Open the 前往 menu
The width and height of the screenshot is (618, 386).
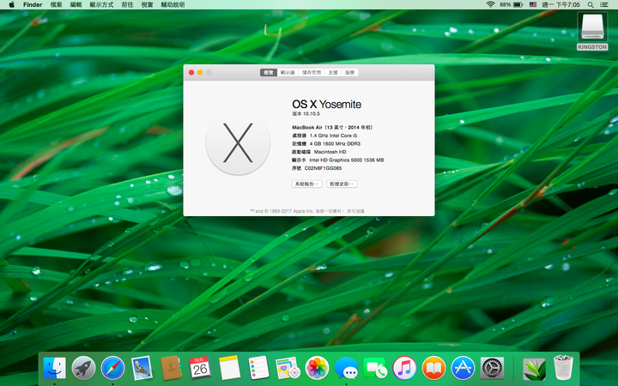[x=127, y=5]
